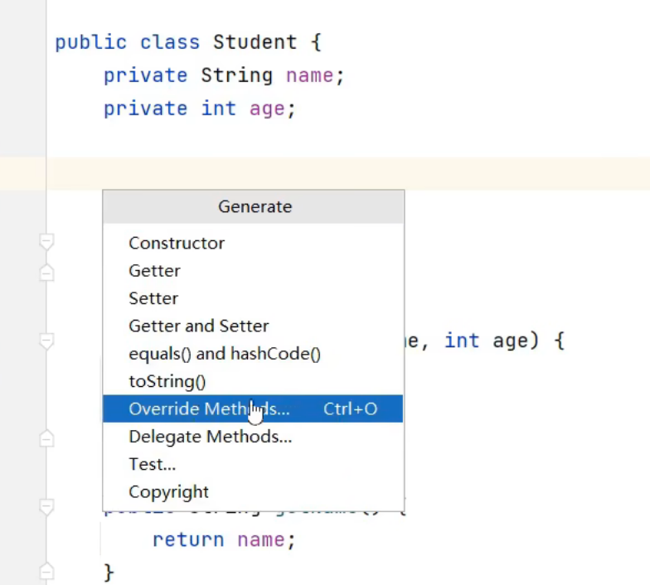Place caret in the highlighted empty line
This screenshot has height=585, width=650.
348,174
